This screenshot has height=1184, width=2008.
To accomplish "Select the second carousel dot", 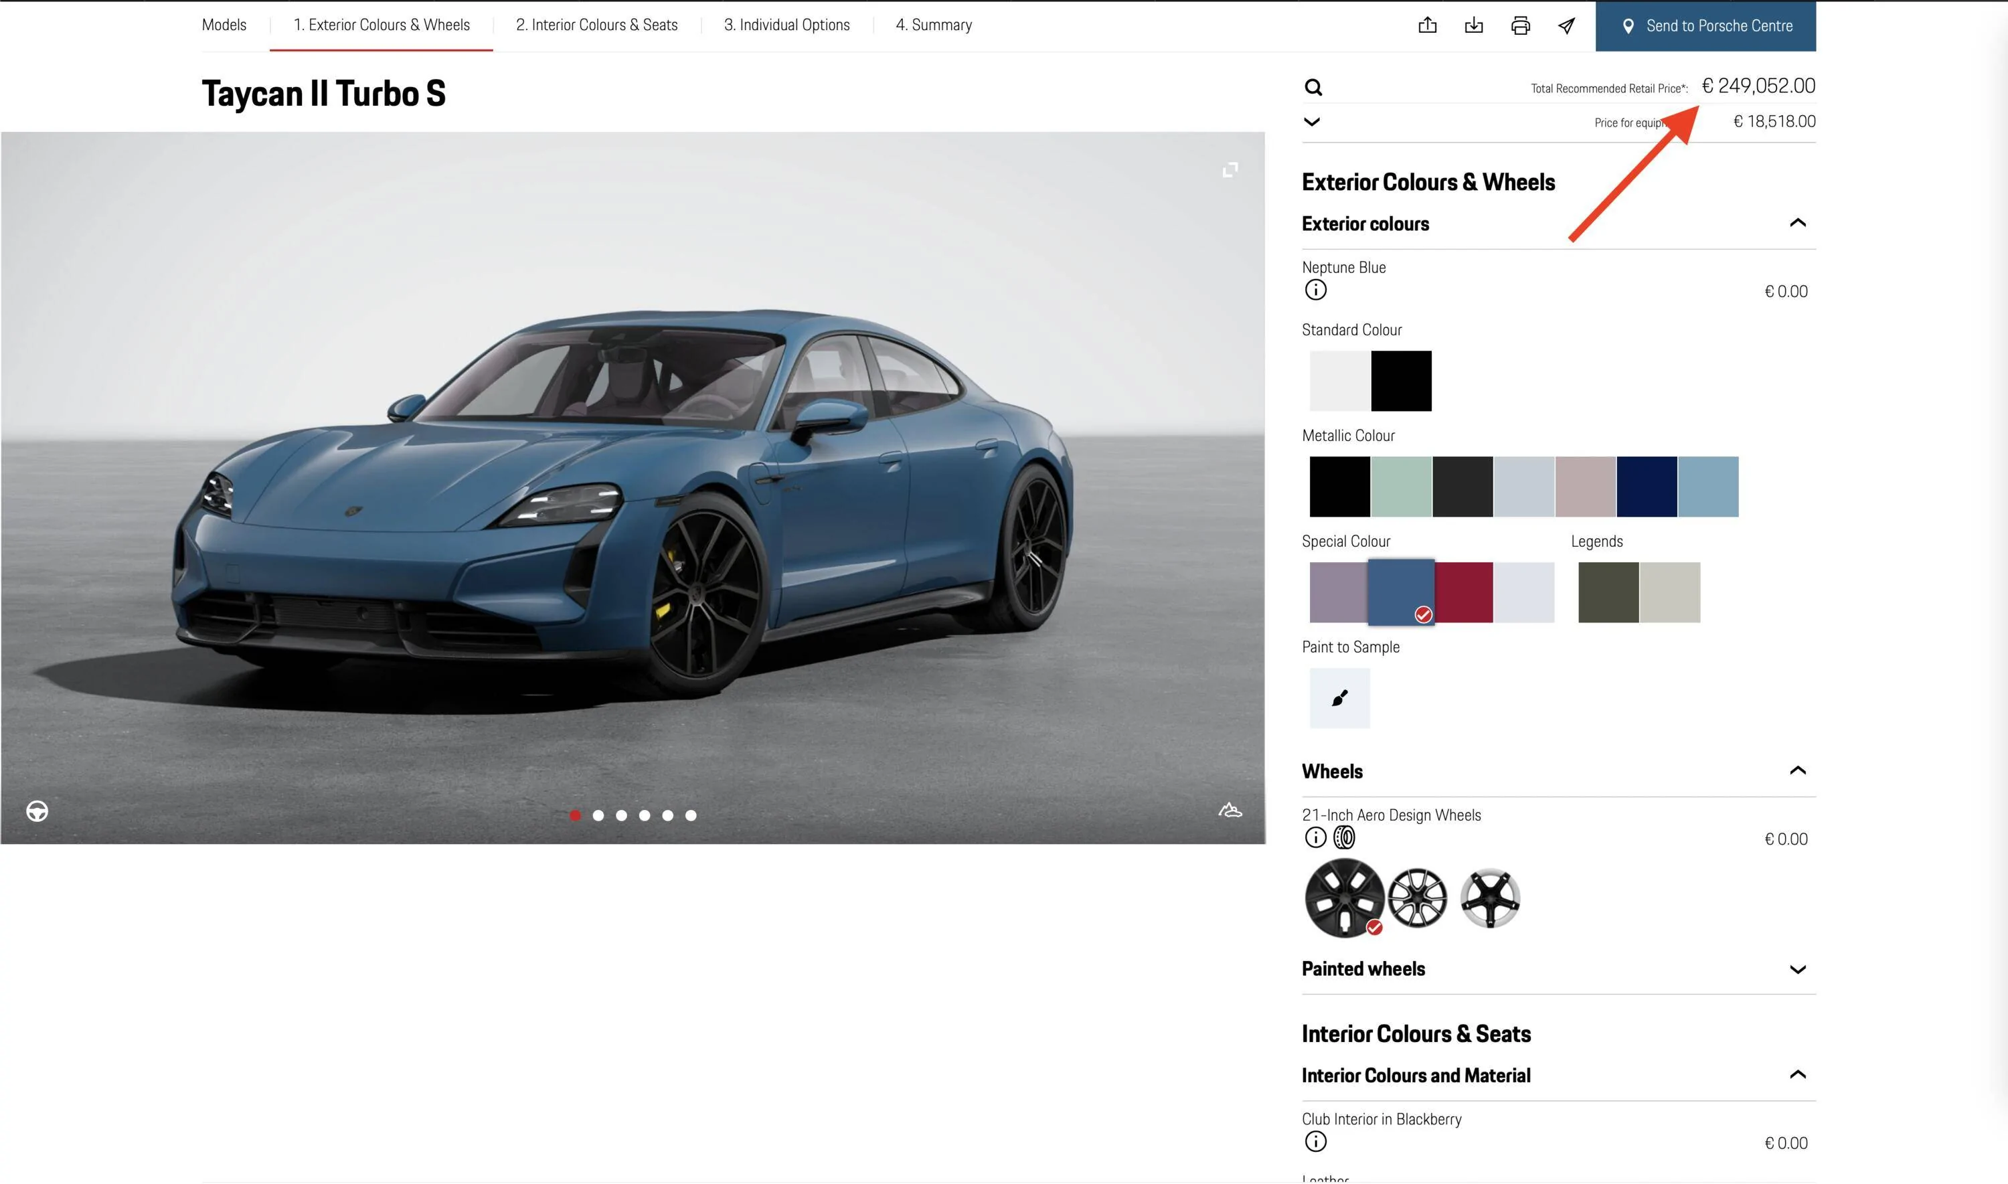I will pos(598,815).
